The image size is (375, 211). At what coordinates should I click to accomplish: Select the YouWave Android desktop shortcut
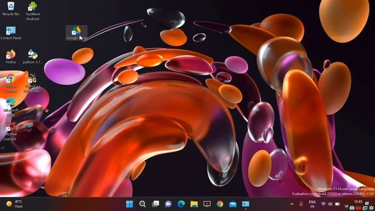(x=33, y=11)
